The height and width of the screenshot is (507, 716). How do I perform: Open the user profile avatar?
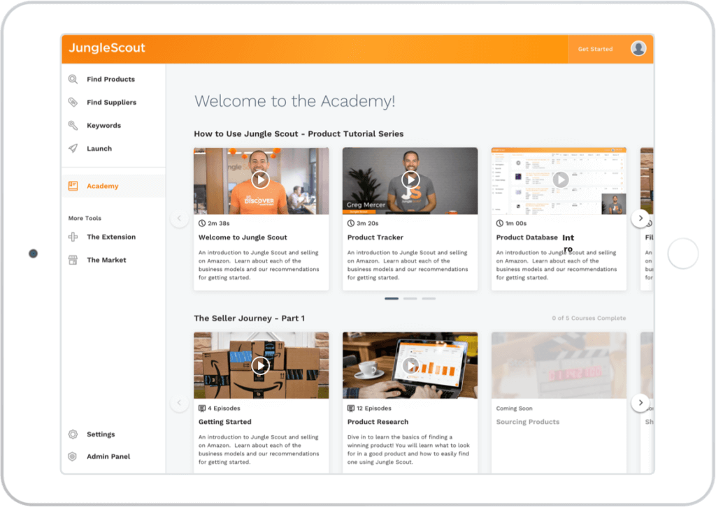[x=638, y=48]
